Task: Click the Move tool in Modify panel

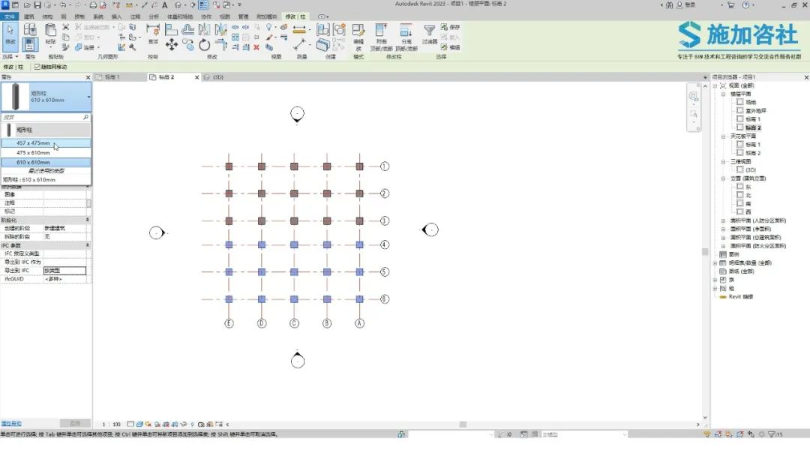Action: click(x=172, y=45)
